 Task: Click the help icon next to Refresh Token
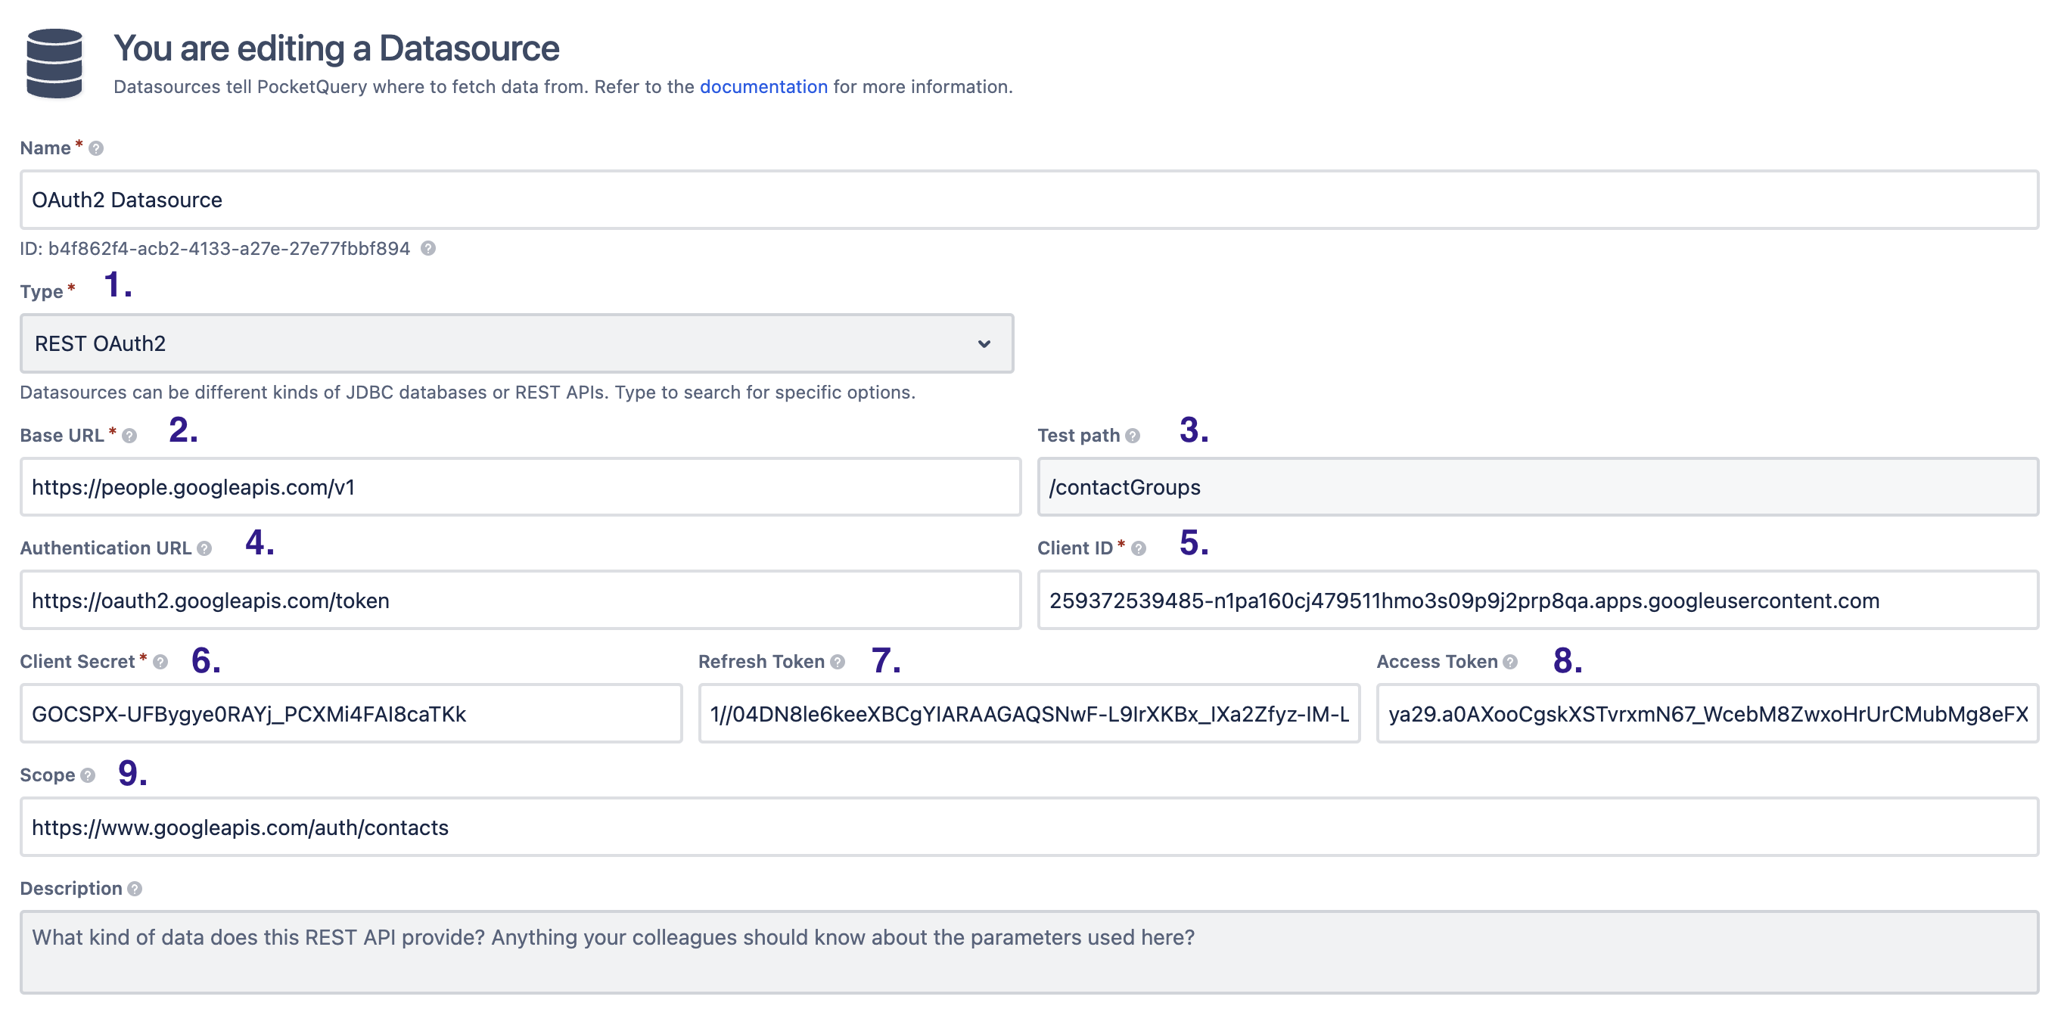coord(838,663)
